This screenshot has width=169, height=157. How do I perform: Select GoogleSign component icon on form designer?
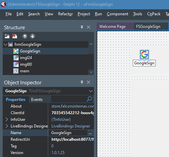144,54
